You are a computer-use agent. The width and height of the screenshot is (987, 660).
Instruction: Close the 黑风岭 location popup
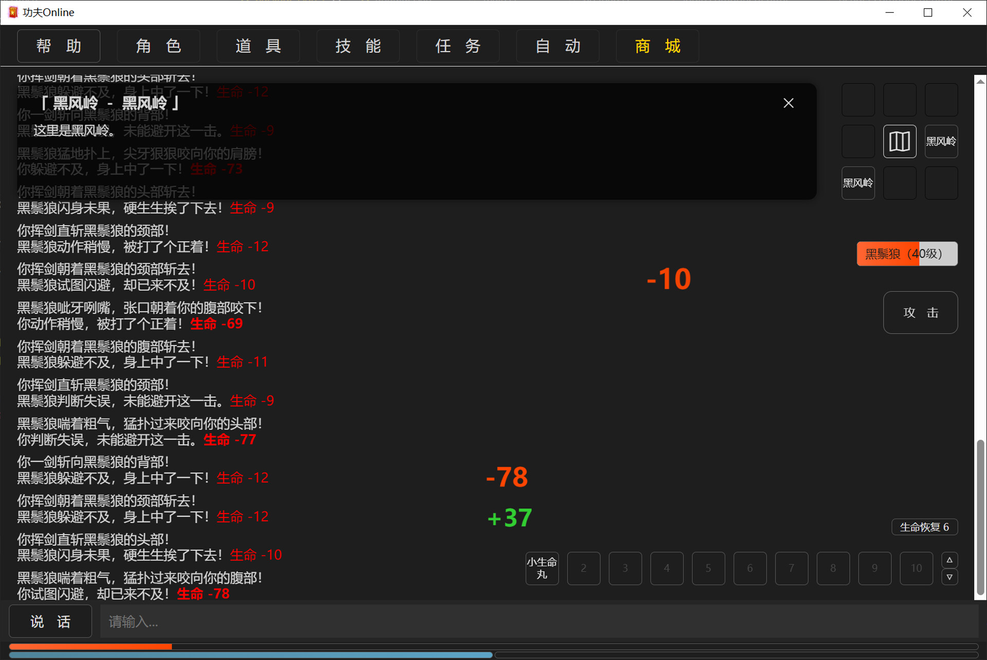[789, 103]
